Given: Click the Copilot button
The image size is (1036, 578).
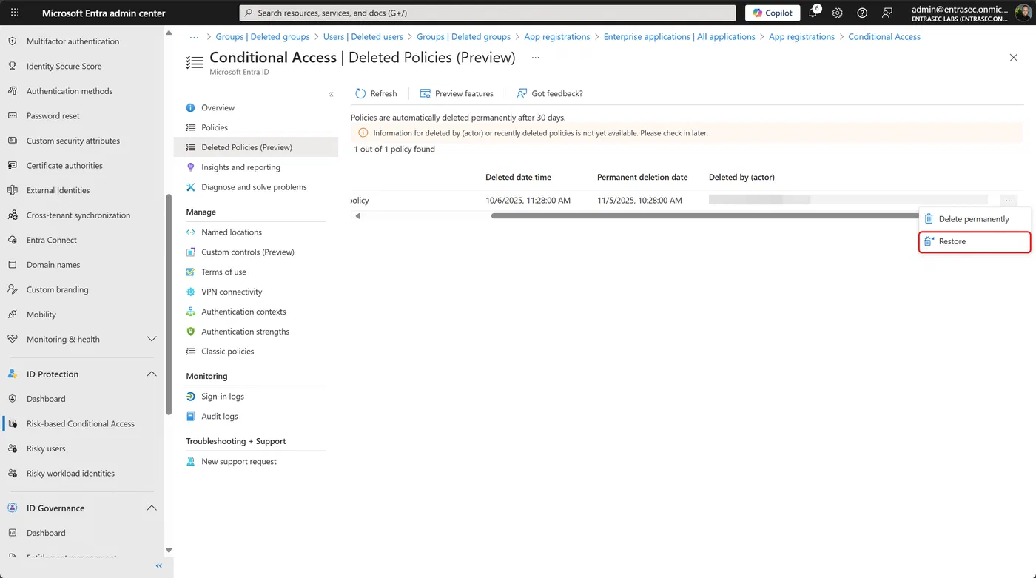Looking at the screenshot, I should point(773,13).
